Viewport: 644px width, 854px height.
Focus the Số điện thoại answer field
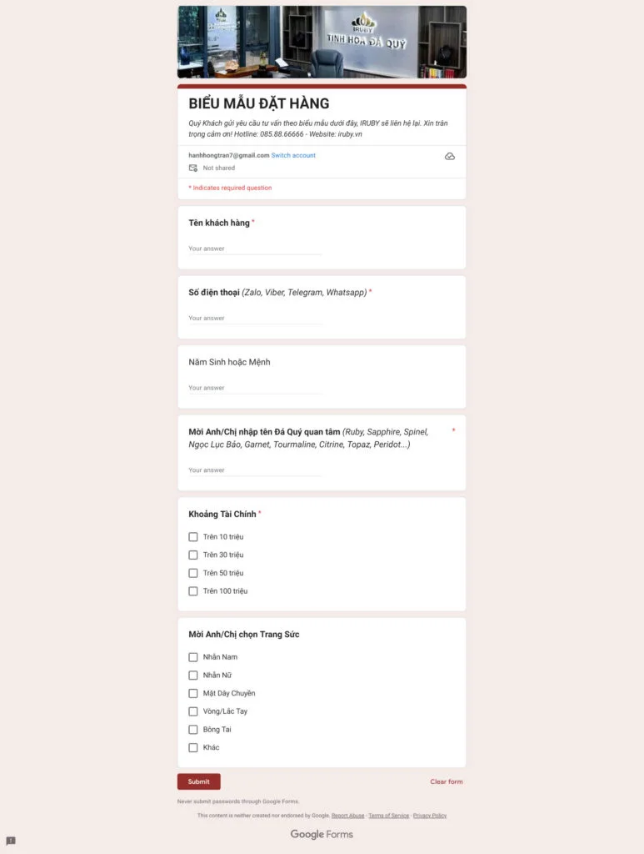coord(255,318)
